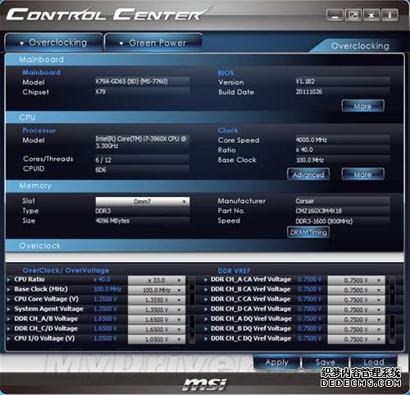Click arrow beside CPU I/O Voltage row
The height and width of the screenshot is (395, 410).
click(8, 339)
